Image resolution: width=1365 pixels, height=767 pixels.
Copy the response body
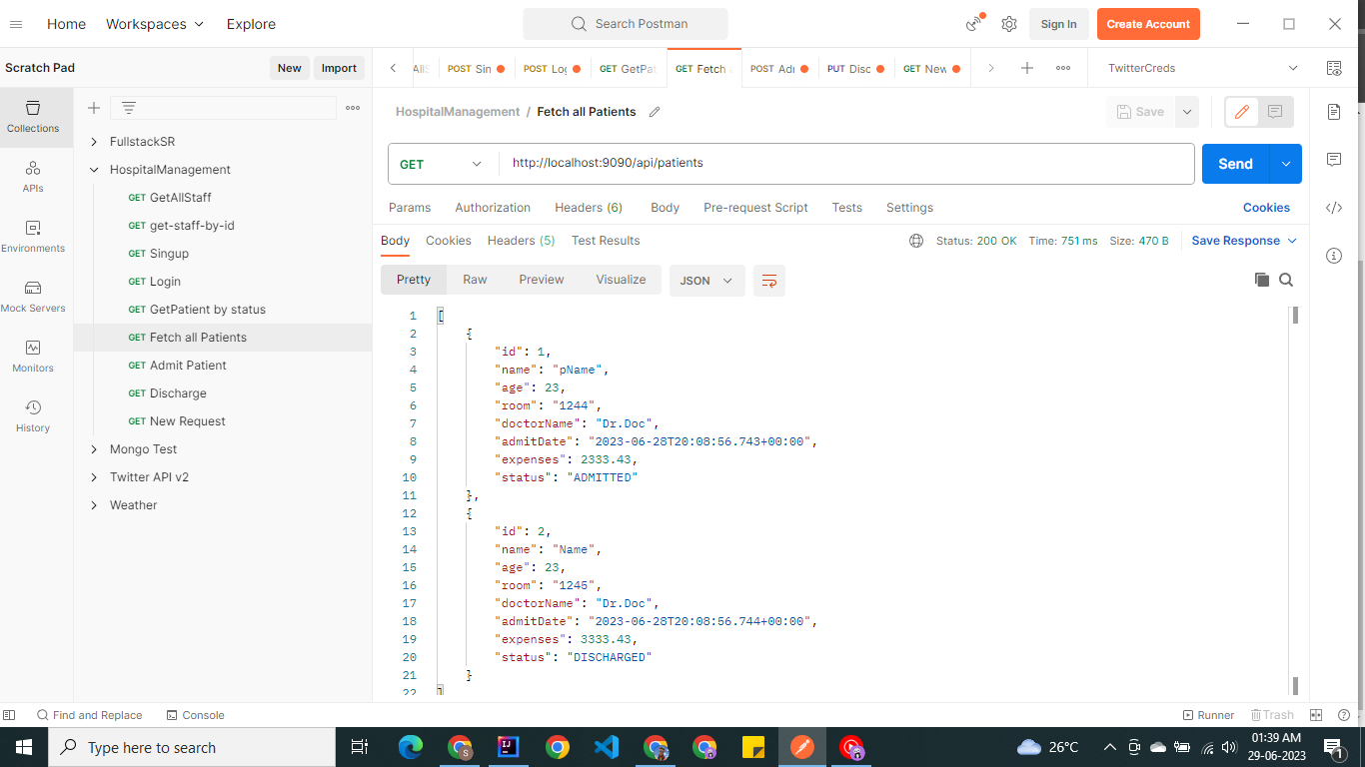[1261, 281]
